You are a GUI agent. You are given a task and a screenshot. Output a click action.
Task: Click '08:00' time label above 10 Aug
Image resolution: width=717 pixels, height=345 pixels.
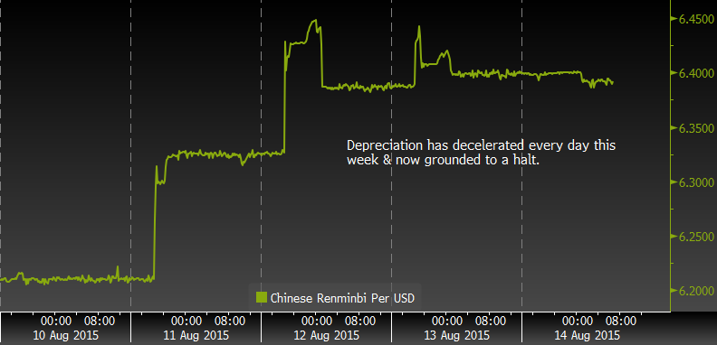(99, 321)
